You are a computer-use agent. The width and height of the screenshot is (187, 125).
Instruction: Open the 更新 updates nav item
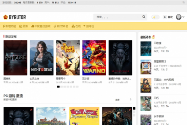(x=24, y=26)
